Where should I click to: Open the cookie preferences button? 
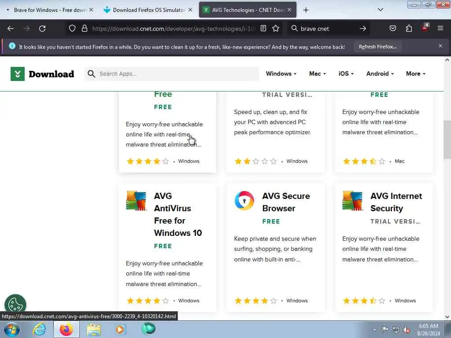[x=15, y=304]
